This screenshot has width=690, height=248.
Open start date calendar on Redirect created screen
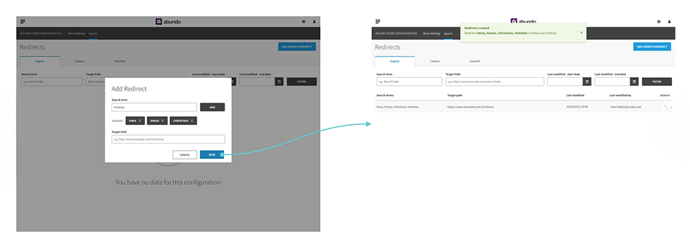click(x=587, y=82)
